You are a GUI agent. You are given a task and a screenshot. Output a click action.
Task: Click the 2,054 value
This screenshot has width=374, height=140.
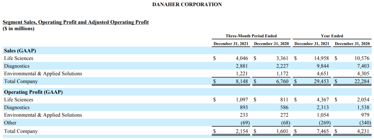point(363,100)
